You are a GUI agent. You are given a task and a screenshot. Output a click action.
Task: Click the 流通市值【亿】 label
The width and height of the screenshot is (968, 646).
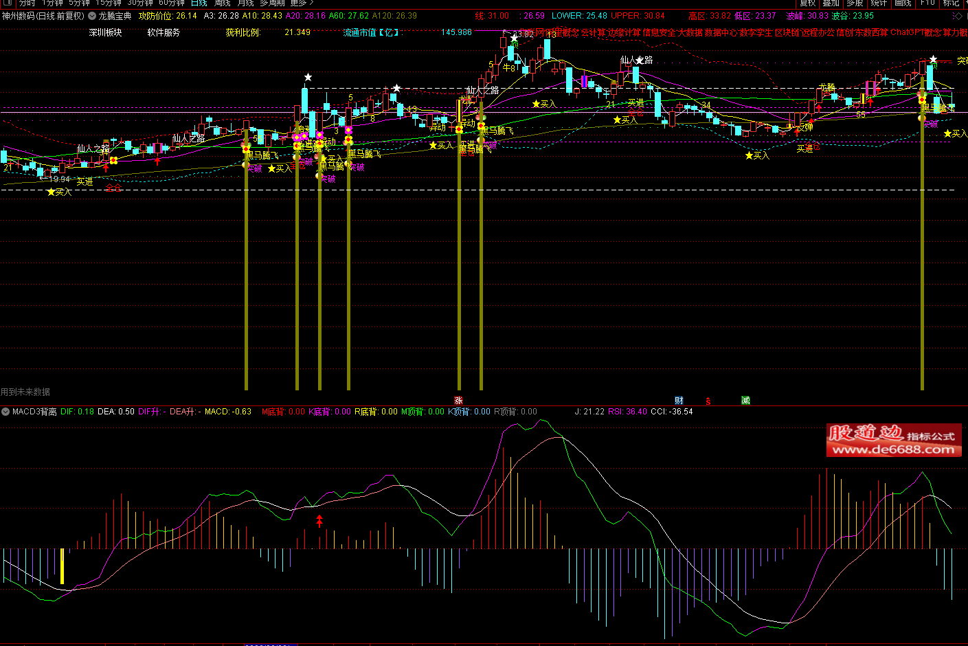[x=372, y=32]
